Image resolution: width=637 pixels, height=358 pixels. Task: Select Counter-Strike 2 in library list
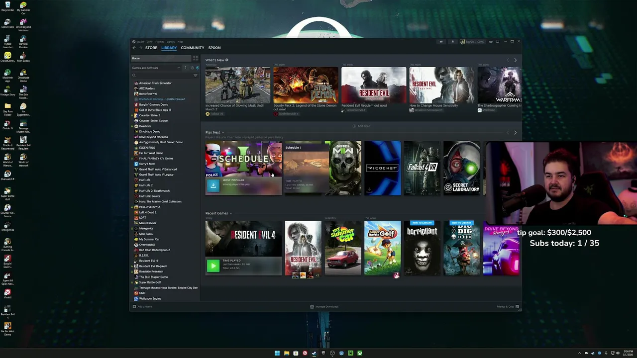pyautogui.click(x=149, y=115)
